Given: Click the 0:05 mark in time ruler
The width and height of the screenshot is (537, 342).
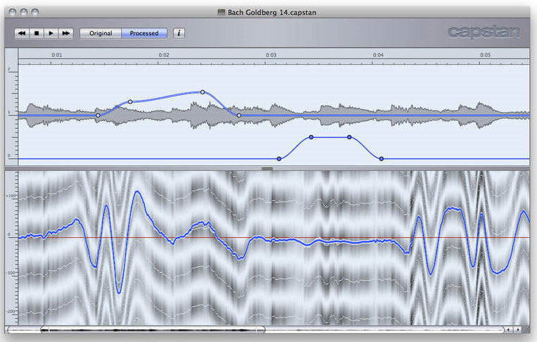Looking at the screenshot, I should pos(486,55).
